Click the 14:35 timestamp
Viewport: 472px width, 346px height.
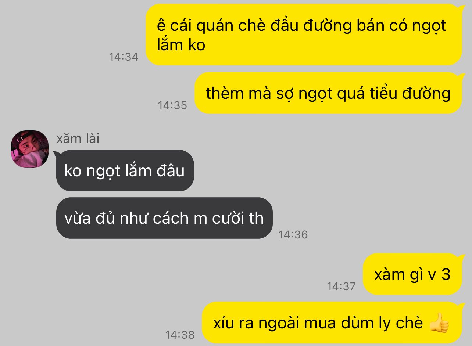coord(172,105)
